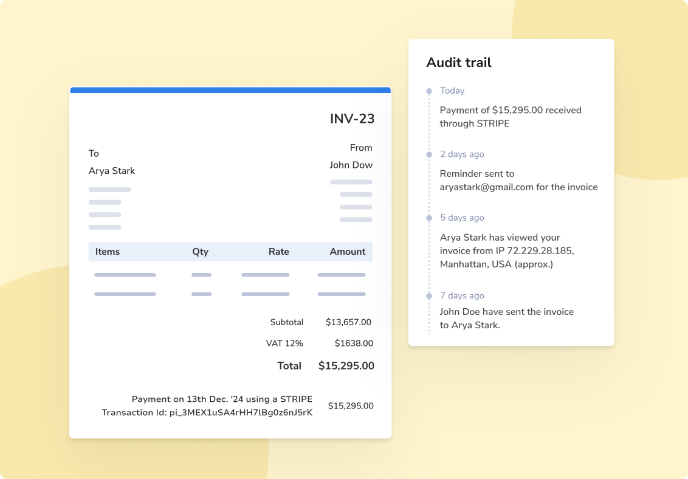Click the 2 days ago marker dot
Screen dimensions: 688x479
429,154
